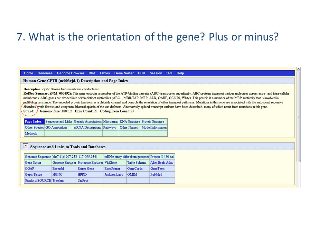
Task: Open Protein (1480 aa) link
Action: [x=162, y=157]
